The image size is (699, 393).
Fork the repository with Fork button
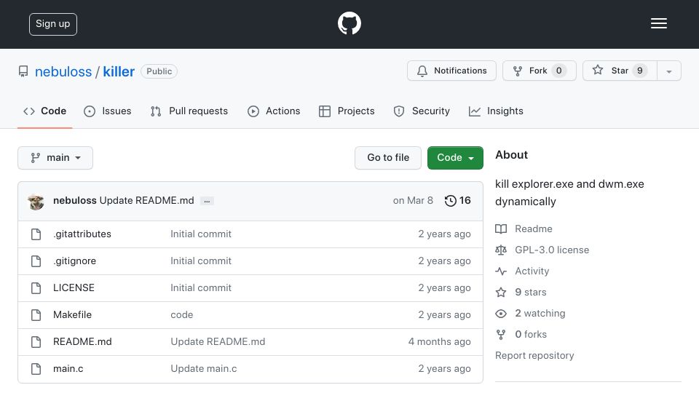point(540,71)
